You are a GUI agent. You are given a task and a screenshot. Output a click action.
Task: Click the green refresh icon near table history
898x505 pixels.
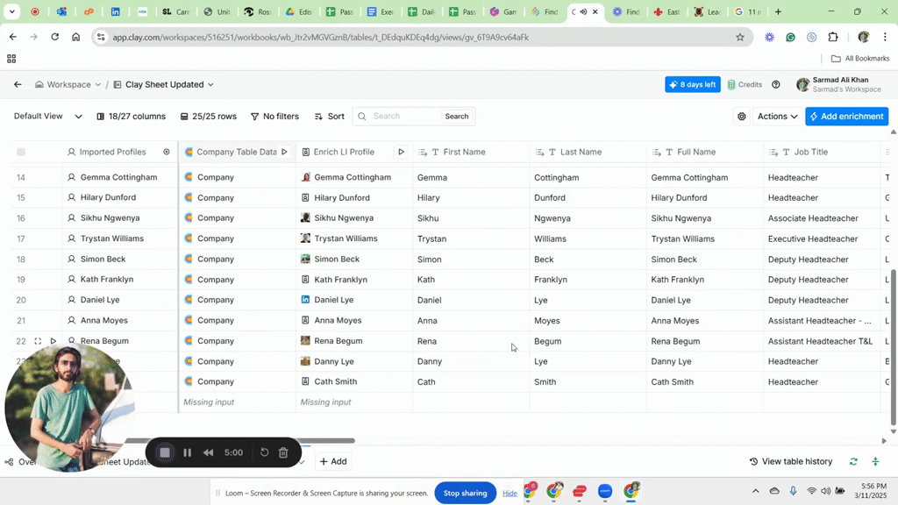[853, 461]
